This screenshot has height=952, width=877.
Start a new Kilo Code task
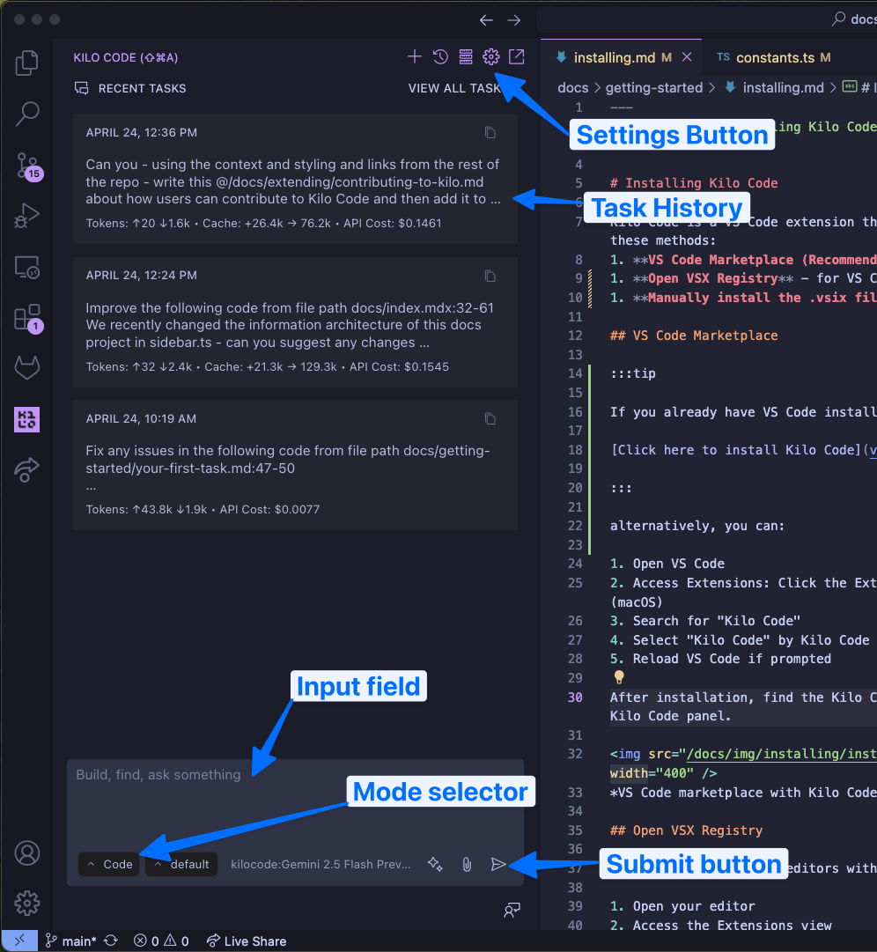click(x=414, y=55)
